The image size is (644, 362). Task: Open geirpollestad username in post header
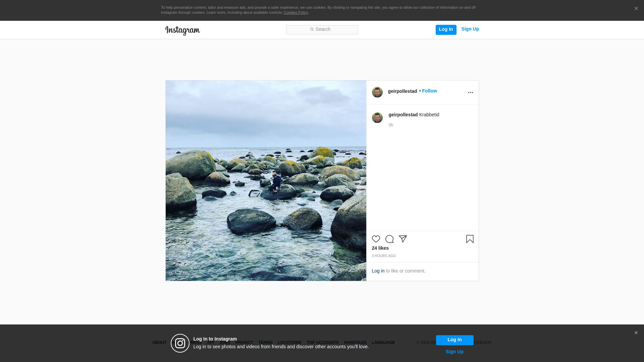[402, 91]
